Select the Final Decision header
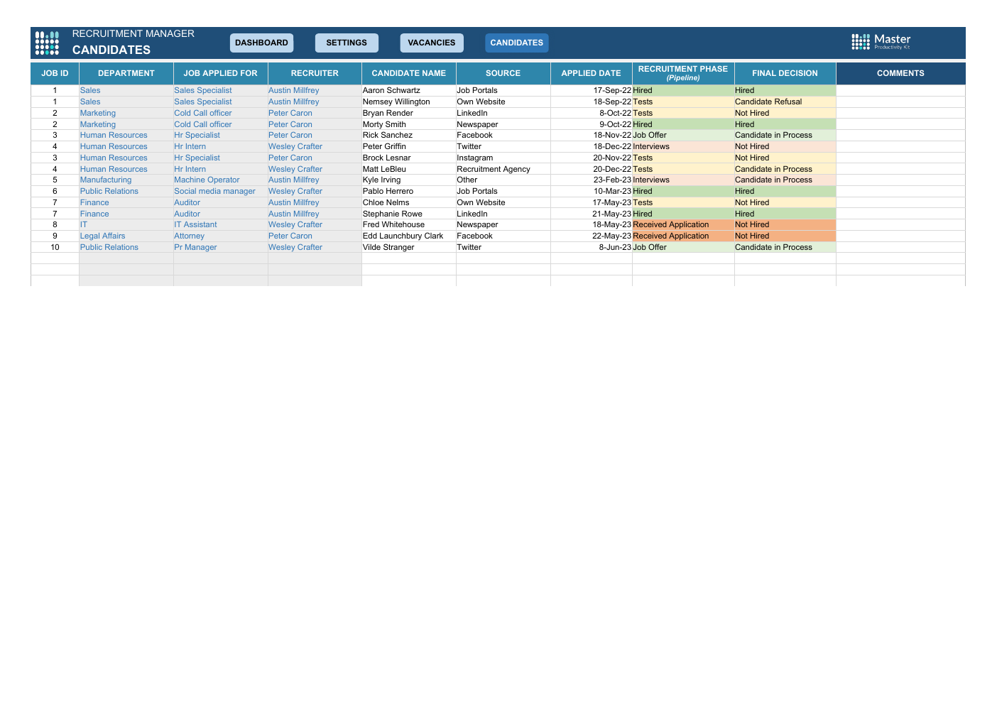This screenshot has width=997, height=705. point(785,73)
